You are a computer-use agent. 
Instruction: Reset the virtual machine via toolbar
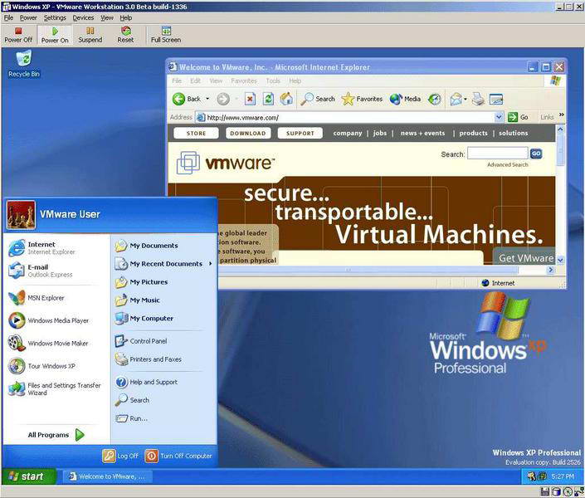tap(125, 35)
